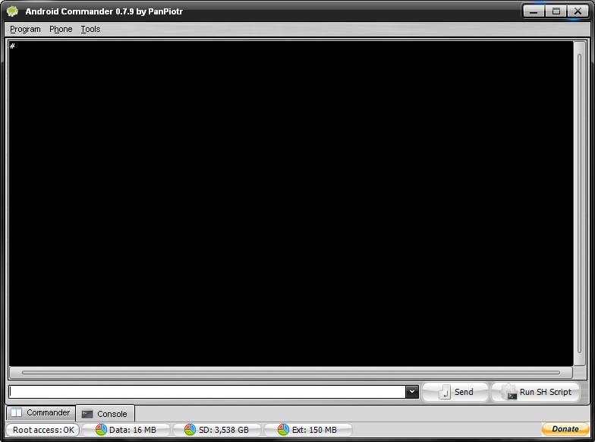Switch to the Commander tab

(41, 413)
